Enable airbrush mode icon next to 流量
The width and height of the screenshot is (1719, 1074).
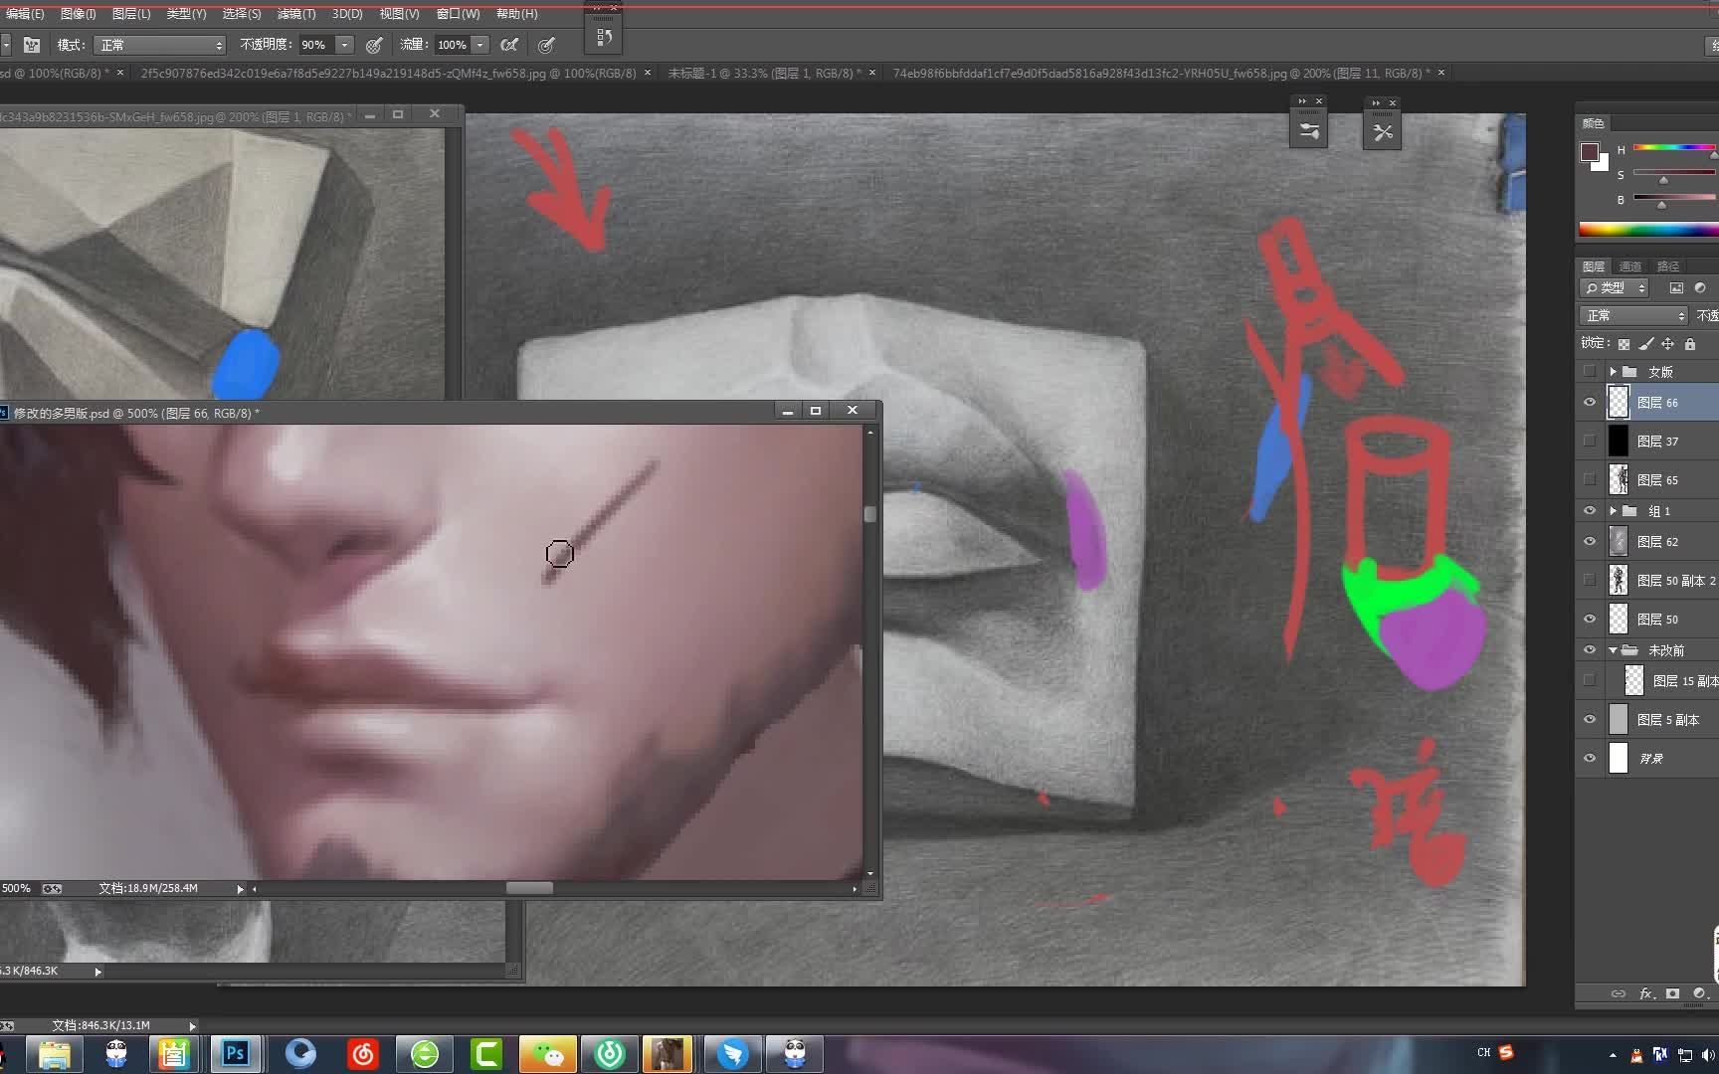coord(509,45)
